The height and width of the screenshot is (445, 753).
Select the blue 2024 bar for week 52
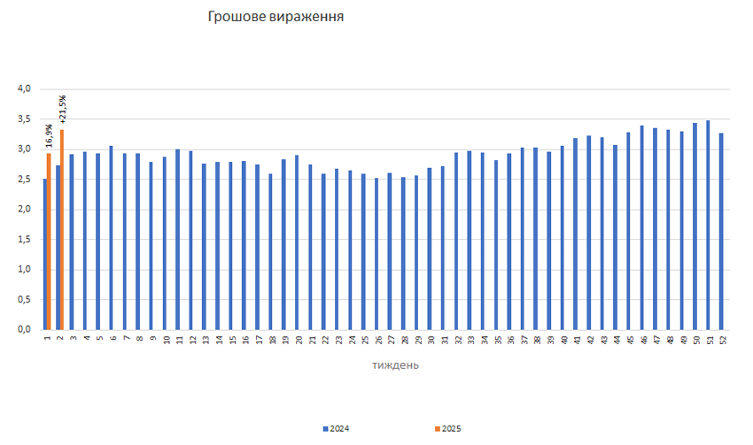click(x=721, y=231)
